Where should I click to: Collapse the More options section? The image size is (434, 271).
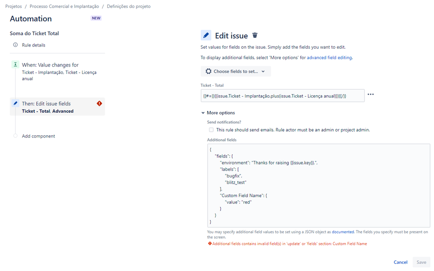(218, 113)
